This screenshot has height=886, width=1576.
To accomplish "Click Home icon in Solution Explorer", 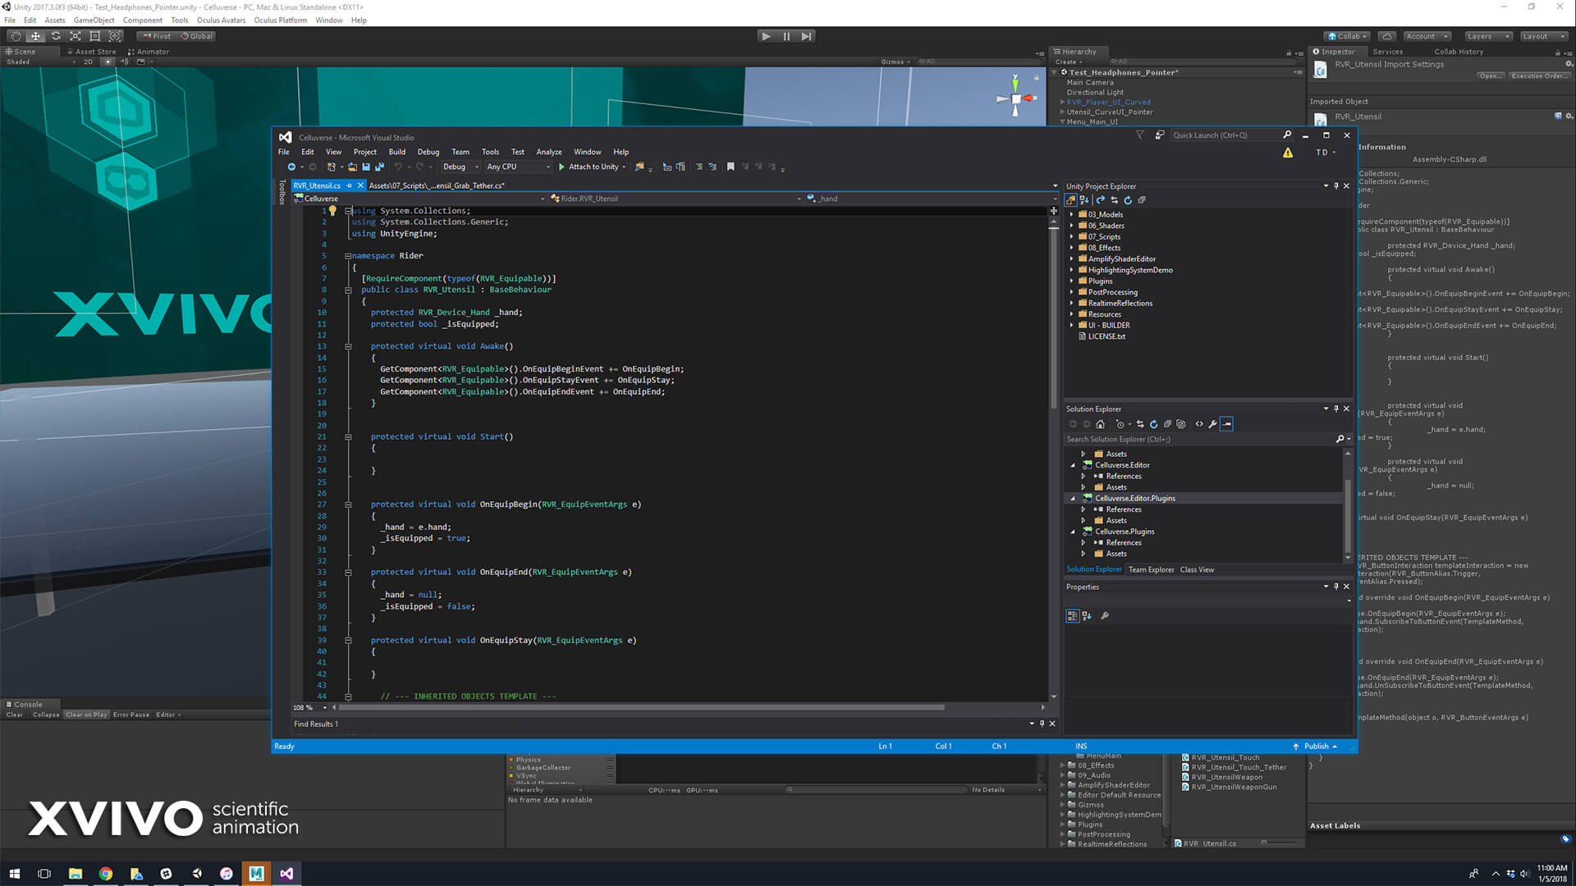I will point(1101,424).
